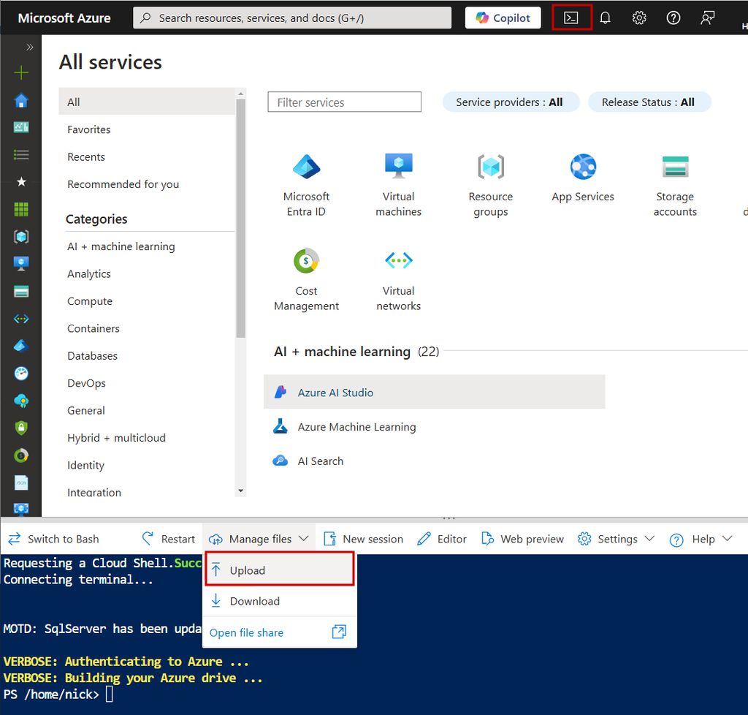The width and height of the screenshot is (748, 715).
Task: Open the Service providers : All filter
Action: (511, 102)
